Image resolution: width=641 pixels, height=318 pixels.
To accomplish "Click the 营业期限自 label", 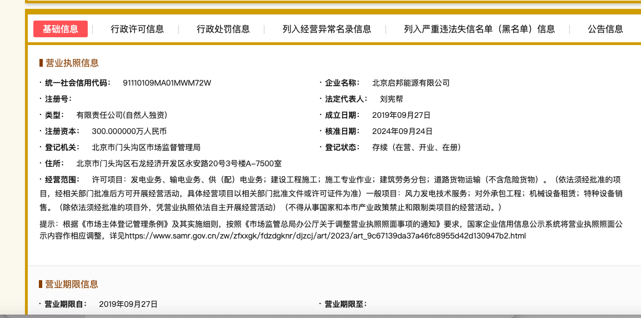I will tap(66, 304).
